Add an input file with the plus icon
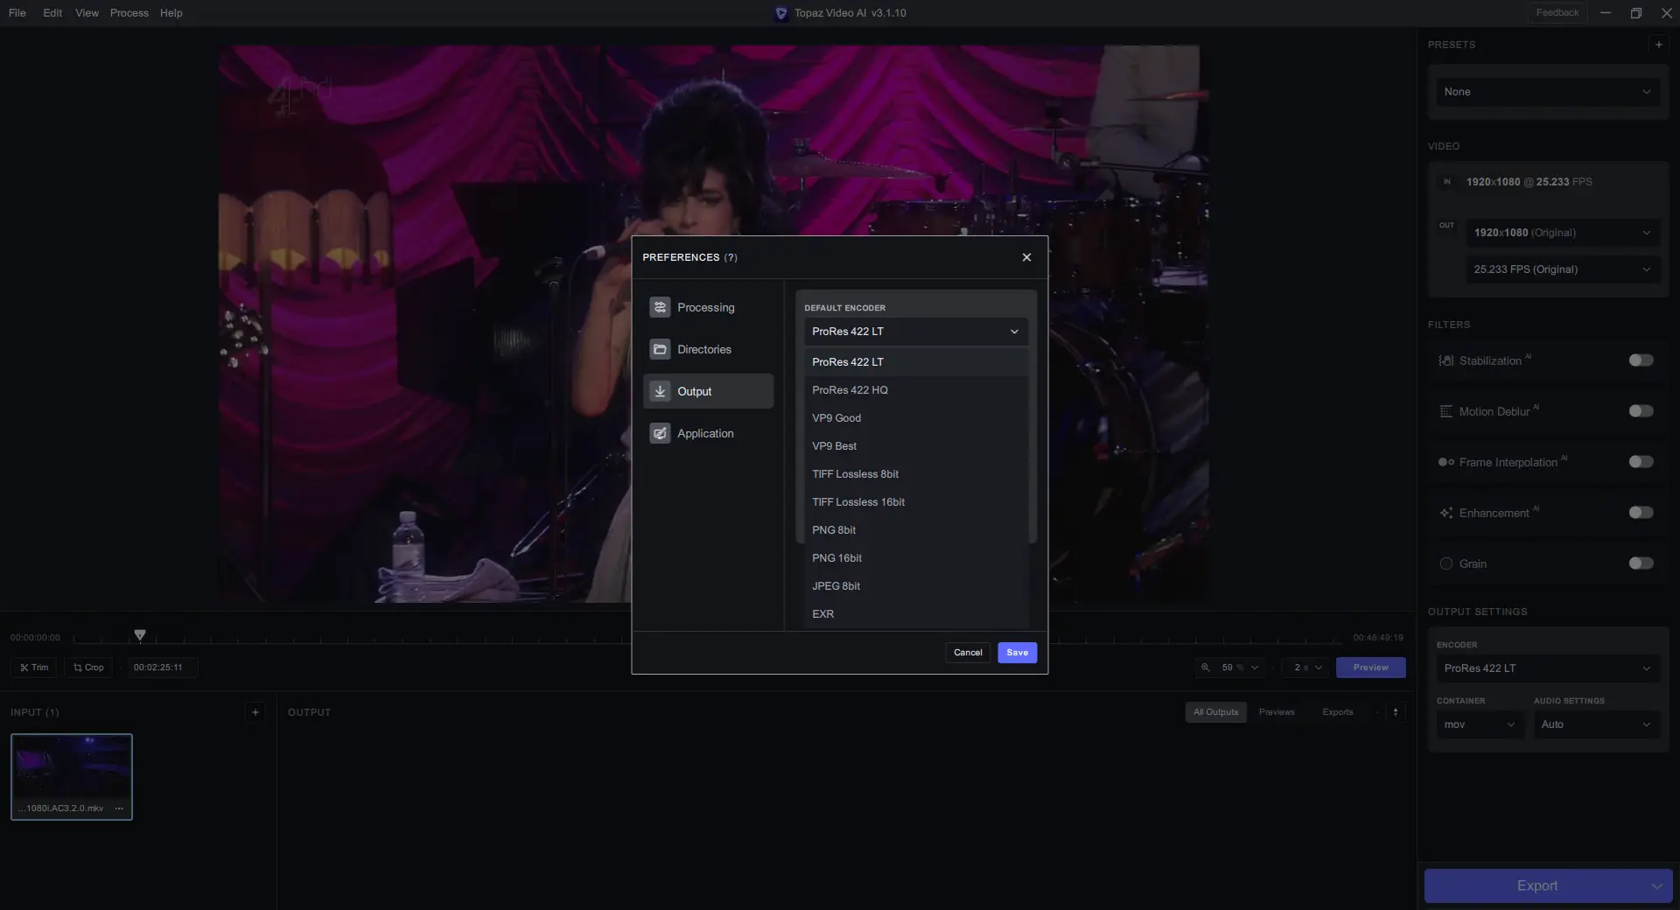Image resolution: width=1680 pixels, height=910 pixels. coord(255,712)
